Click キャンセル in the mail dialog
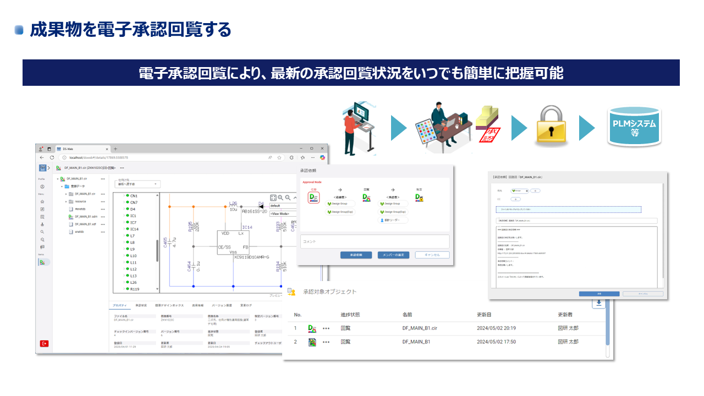The width and height of the screenshot is (704, 396). [x=642, y=294]
